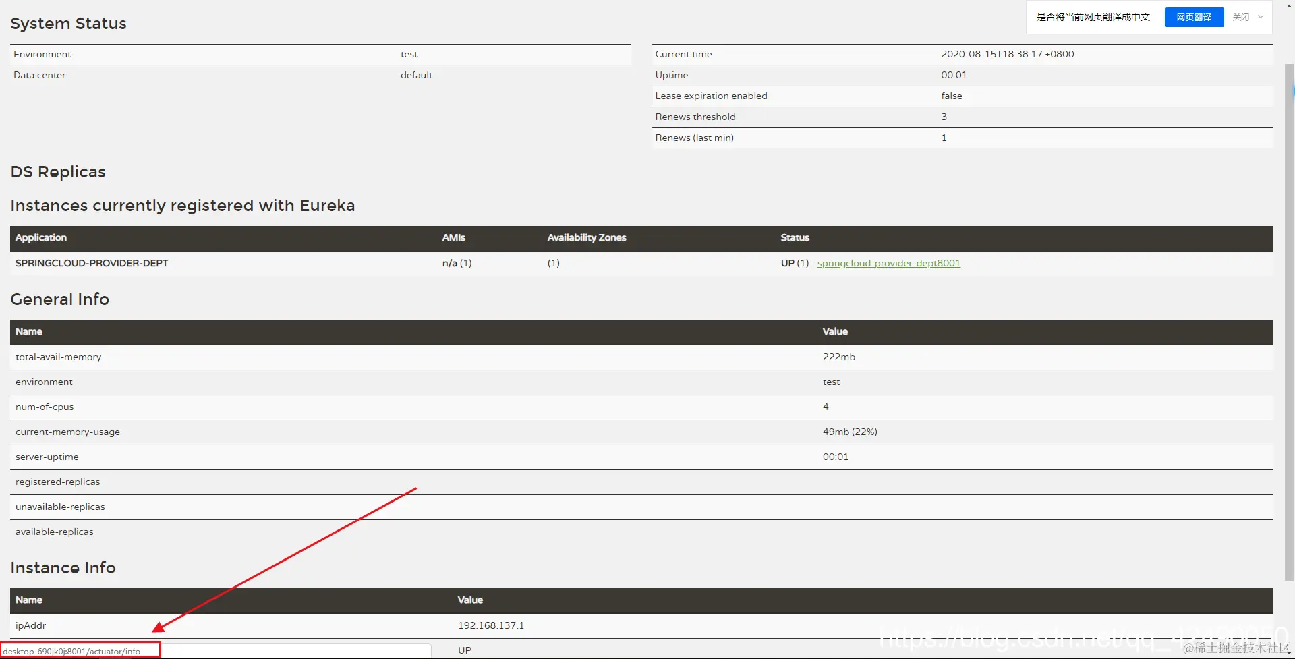Screen dimensions: 1295x659
Task: Click the Renews (last min) label
Action: 694,138
